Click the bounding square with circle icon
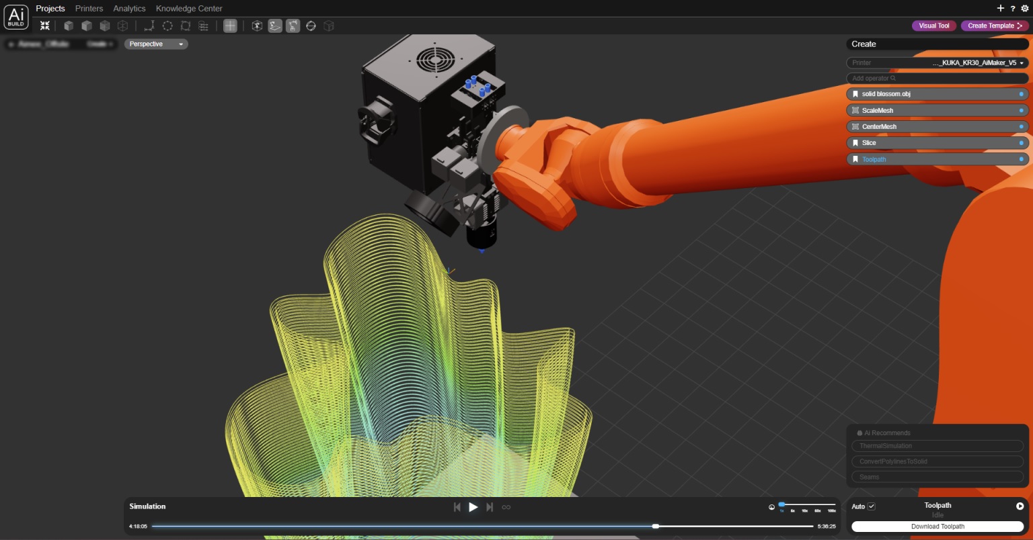Image resolution: width=1033 pixels, height=540 pixels. 186,26
